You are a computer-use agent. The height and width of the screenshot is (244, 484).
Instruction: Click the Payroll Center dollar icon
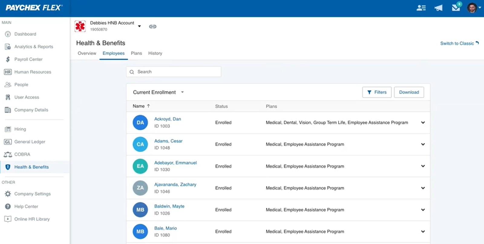[x=8, y=59]
